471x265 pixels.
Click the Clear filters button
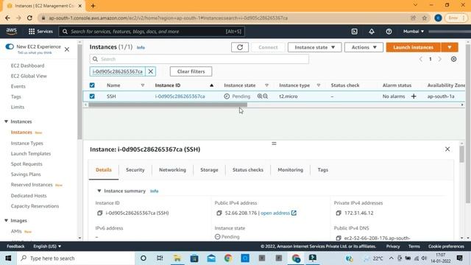191,71
